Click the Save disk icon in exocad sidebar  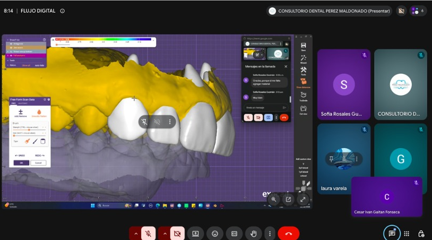pos(304,46)
